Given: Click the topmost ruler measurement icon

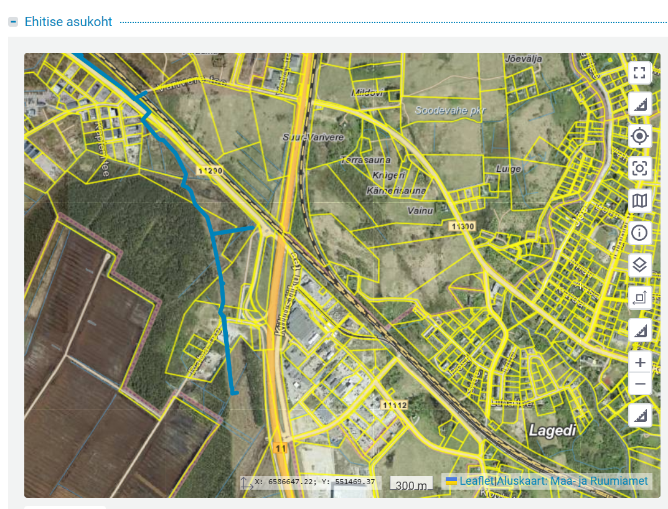Looking at the screenshot, I should [x=639, y=104].
